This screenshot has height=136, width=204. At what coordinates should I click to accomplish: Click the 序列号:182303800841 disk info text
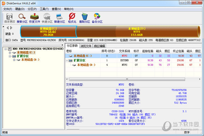point(71,40)
